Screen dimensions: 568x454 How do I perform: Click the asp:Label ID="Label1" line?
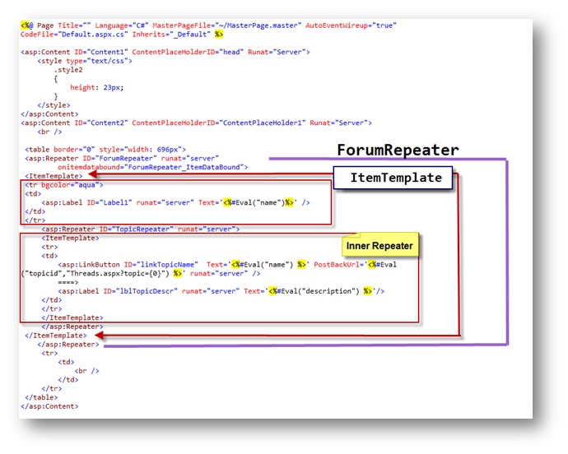click(175, 203)
